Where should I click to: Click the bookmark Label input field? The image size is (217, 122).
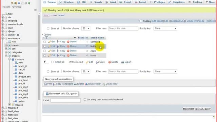click(65, 100)
